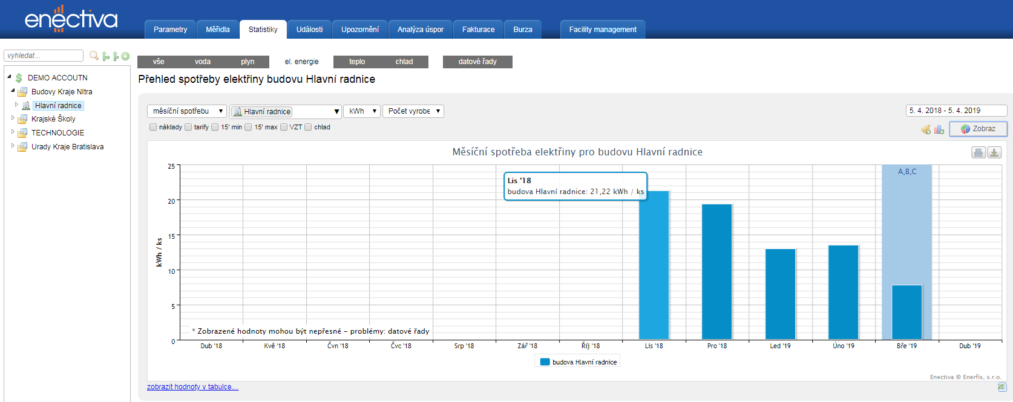Click the bell add-alert icon
Screen dimensions: 1013x402
coord(926,129)
